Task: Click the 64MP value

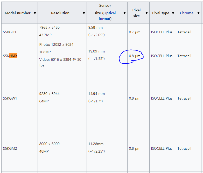Action: point(44,101)
